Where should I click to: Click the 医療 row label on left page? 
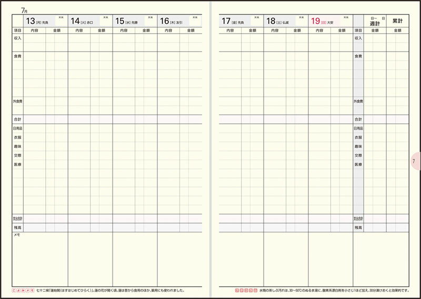18,164
